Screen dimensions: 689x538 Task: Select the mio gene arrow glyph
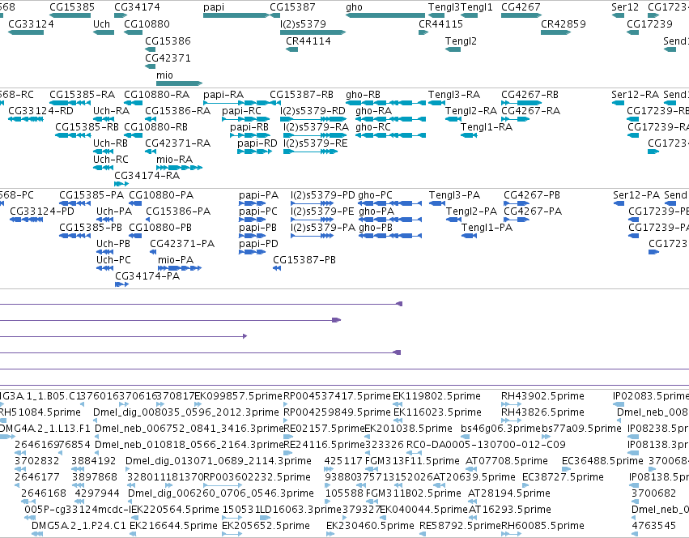click(x=179, y=83)
